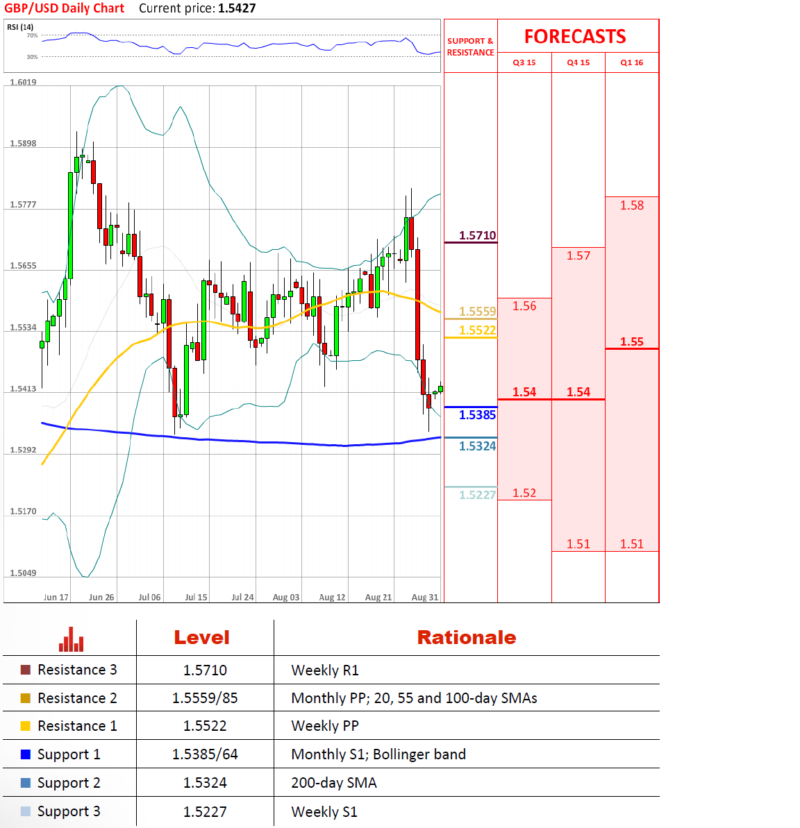Click the 1.5522 level label beside chart
The width and height of the screenshot is (800, 828).
coord(477,330)
